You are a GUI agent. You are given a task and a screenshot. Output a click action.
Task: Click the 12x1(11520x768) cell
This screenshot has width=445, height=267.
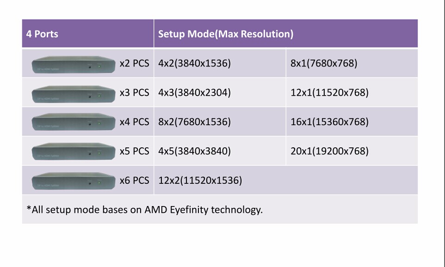[x=352, y=92]
